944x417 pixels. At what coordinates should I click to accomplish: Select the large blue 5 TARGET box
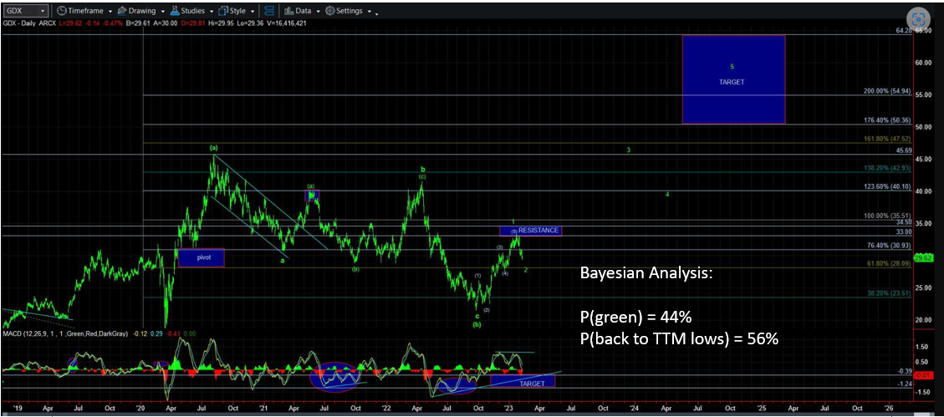tap(733, 79)
